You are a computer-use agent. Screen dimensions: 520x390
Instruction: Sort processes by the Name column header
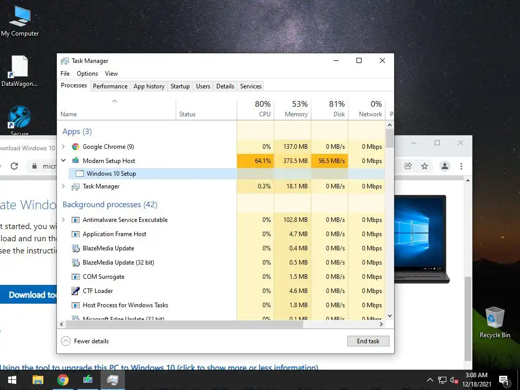(117, 110)
